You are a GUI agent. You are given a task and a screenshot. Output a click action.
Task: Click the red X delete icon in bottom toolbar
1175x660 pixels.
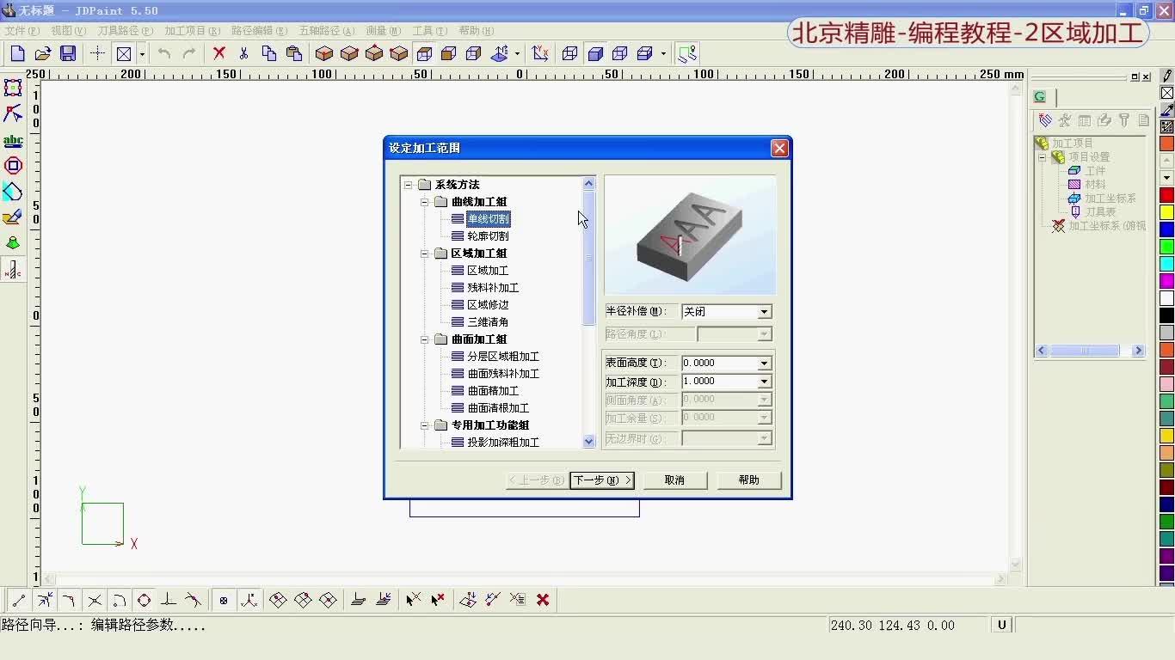543,599
